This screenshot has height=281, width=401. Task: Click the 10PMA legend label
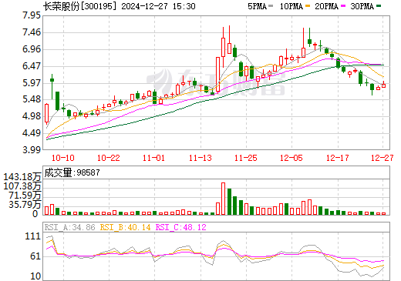point(291,6)
